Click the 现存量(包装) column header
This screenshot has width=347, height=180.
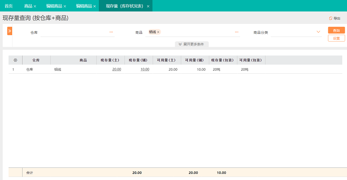(223, 60)
